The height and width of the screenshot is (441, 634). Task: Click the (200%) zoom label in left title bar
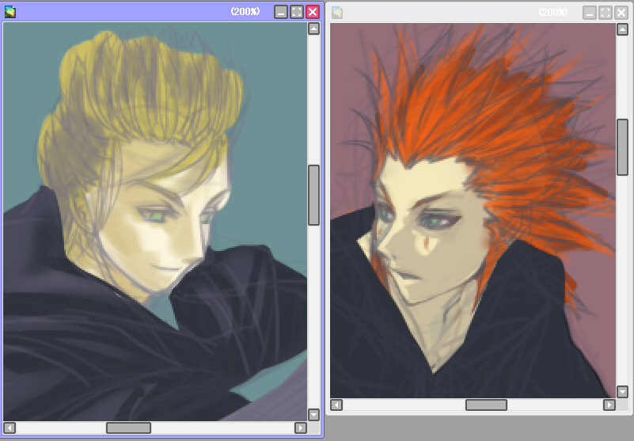click(x=245, y=11)
